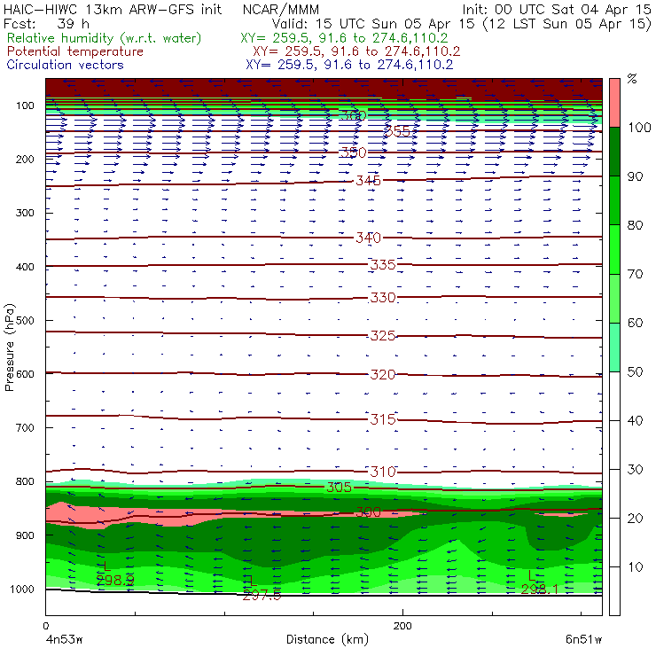Viewport: 656px width, 656px height.
Task: Click the colorbar '40' label
Action: [636, 420]
